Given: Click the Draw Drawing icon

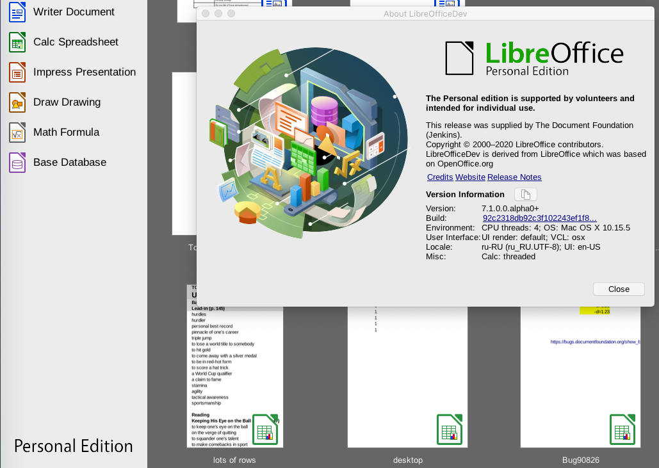Looking at the screenshot, I should pos(17,102).
